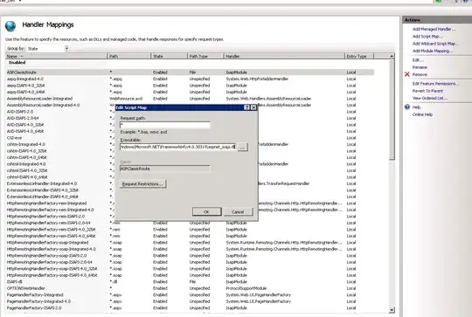Click Cancel in Edit Script Map
Screen dimensions: 472x317
pos(238,211)
